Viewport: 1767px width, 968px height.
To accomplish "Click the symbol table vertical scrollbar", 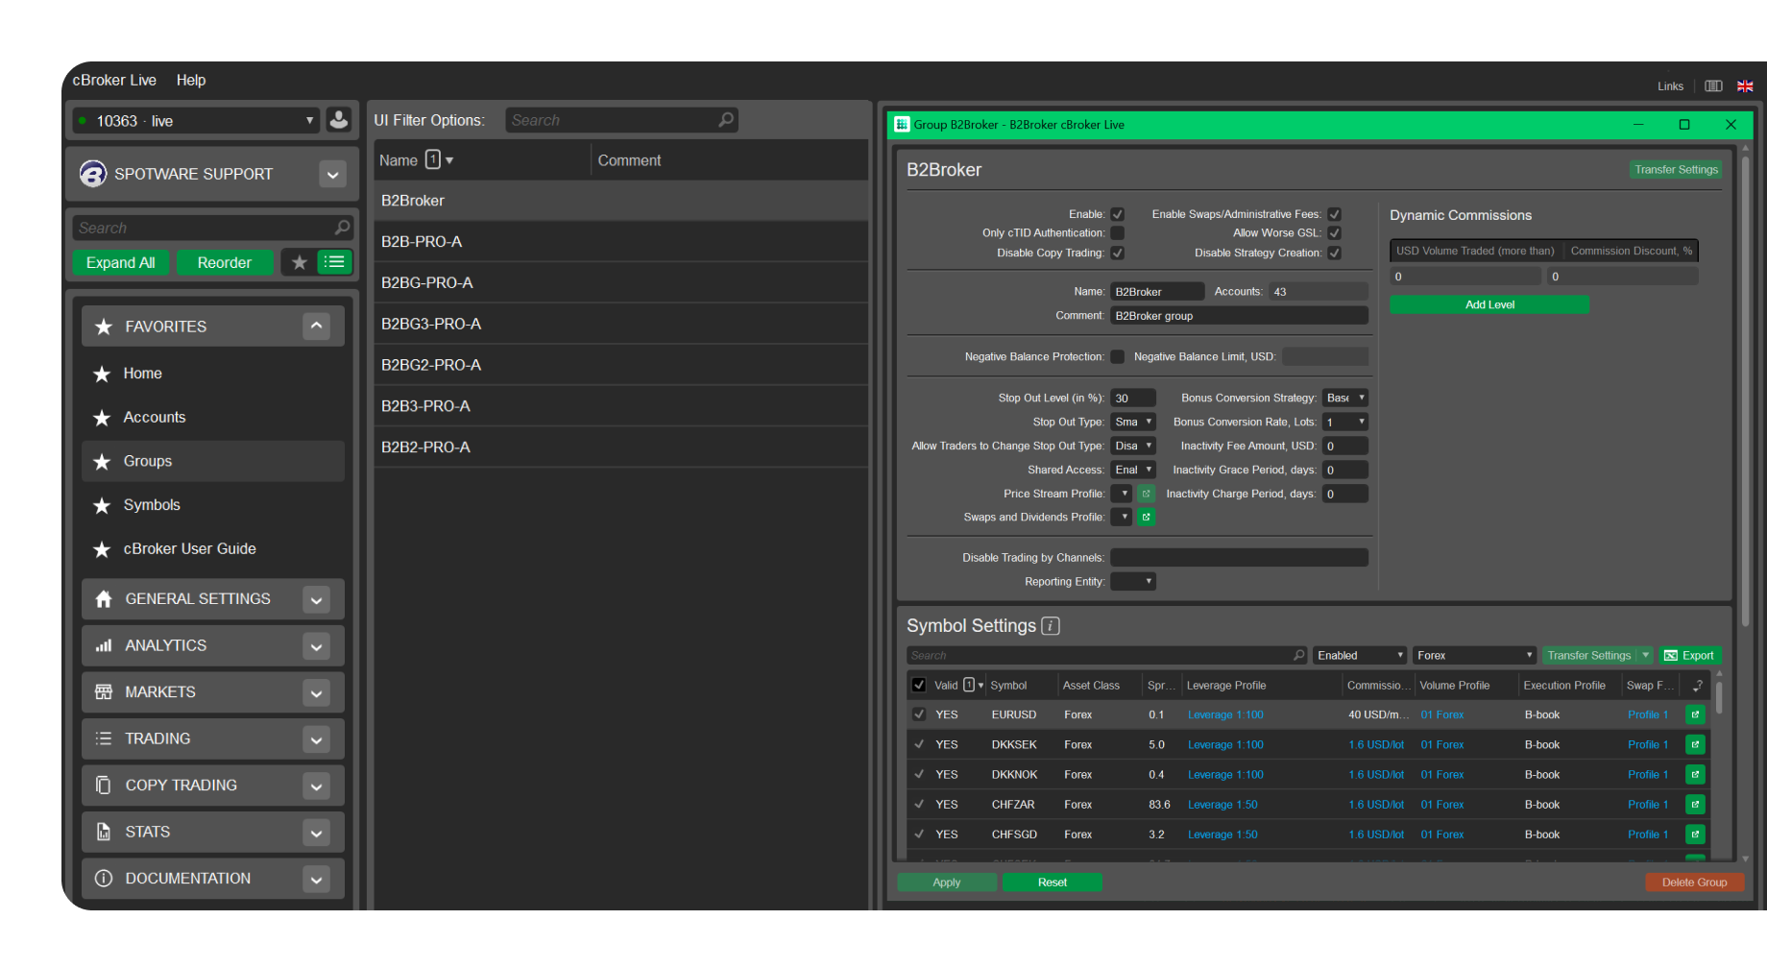I will tap(1719, 697).
